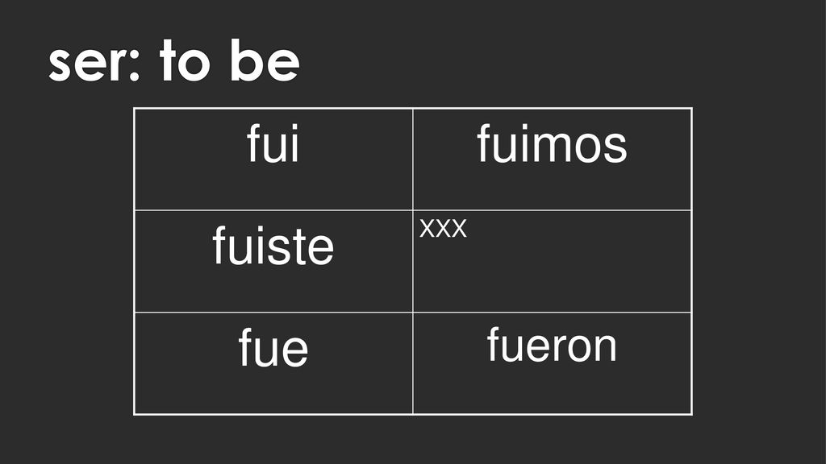The width and height of the screenshot is (826, 464).
Task: Click empty space beneath "fueron" inside its cell
Action: click(552, 389)
